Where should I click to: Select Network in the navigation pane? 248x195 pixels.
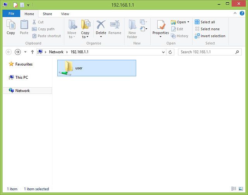(x=28, y=91)
